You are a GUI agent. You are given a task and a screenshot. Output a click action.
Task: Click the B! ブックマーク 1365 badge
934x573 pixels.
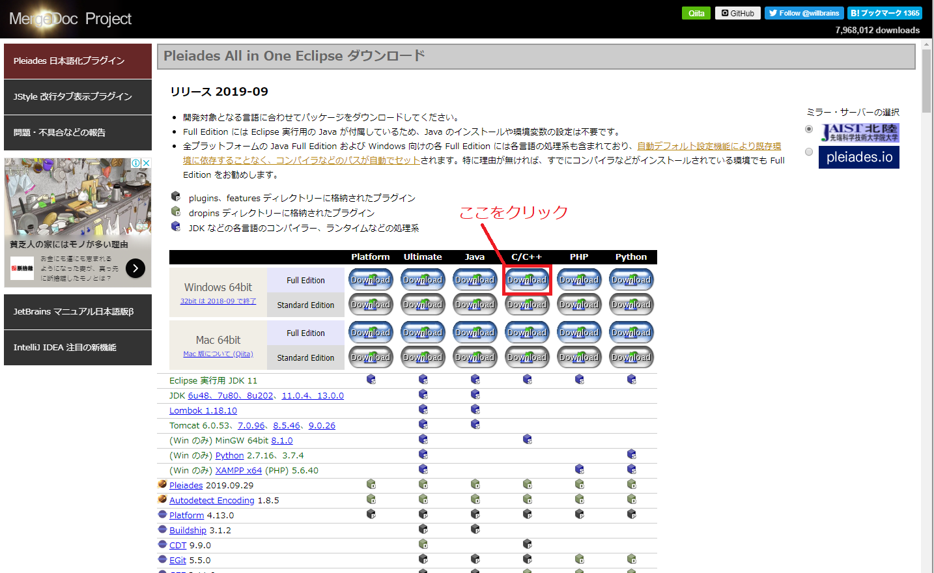pyautogui.click(x=884, y=13)
